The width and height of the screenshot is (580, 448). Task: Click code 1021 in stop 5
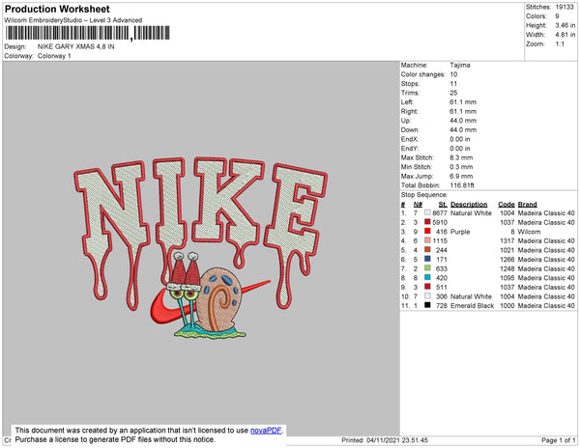click(507, 250)
